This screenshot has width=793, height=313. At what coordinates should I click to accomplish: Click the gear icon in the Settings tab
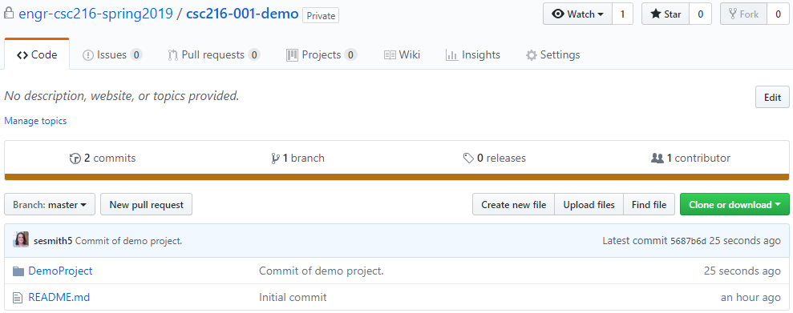[531, 55]
